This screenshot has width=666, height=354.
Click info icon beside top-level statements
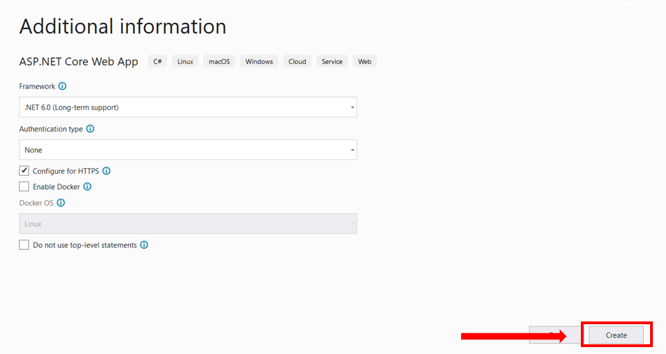pyautogui.click(x=145, y=245)
